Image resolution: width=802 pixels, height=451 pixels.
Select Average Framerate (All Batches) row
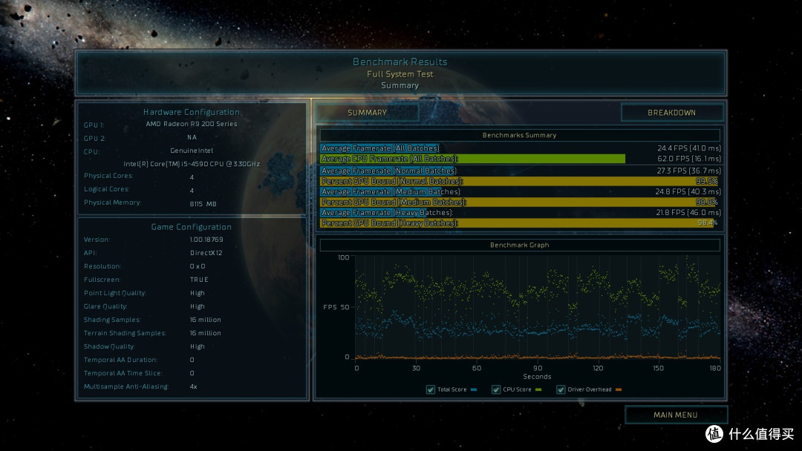[x=520, y=148]
